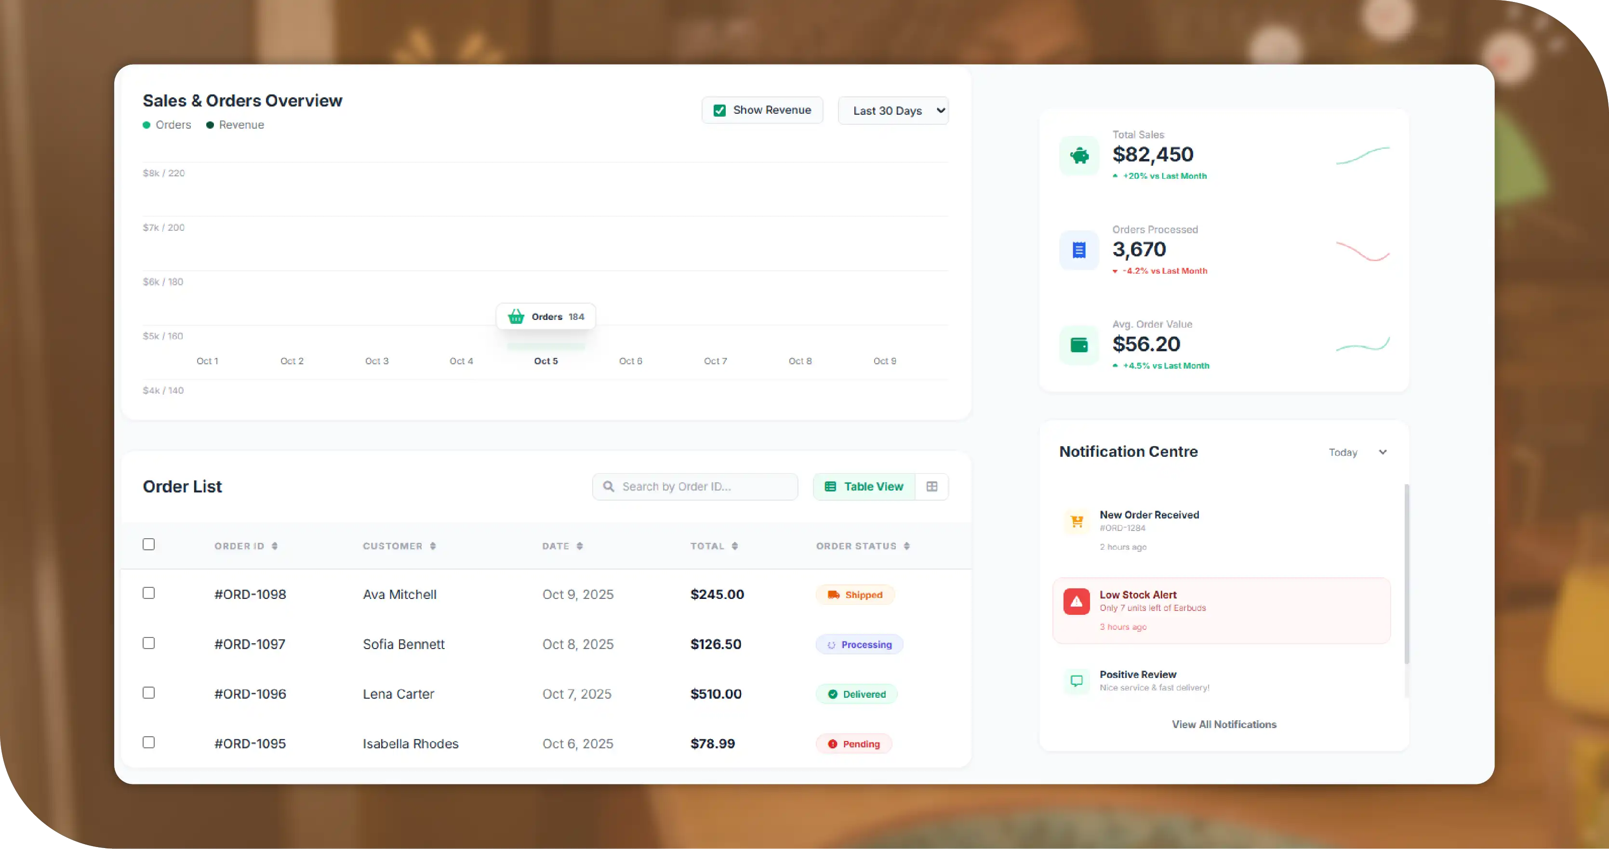The width and height of the screenshot is (1609, 849).
Task: Check the box for order #ORD-1098
Action: pos(148,593)
